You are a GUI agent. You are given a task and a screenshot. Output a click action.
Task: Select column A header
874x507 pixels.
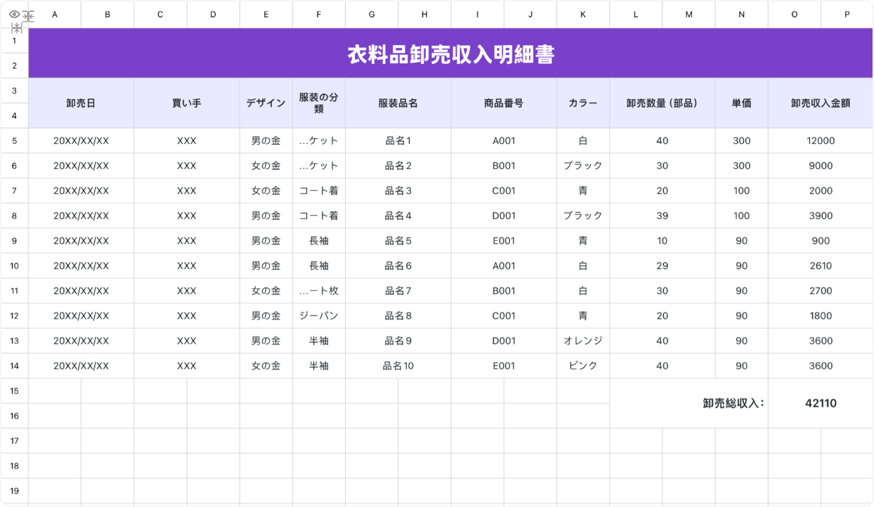point(55,14)
